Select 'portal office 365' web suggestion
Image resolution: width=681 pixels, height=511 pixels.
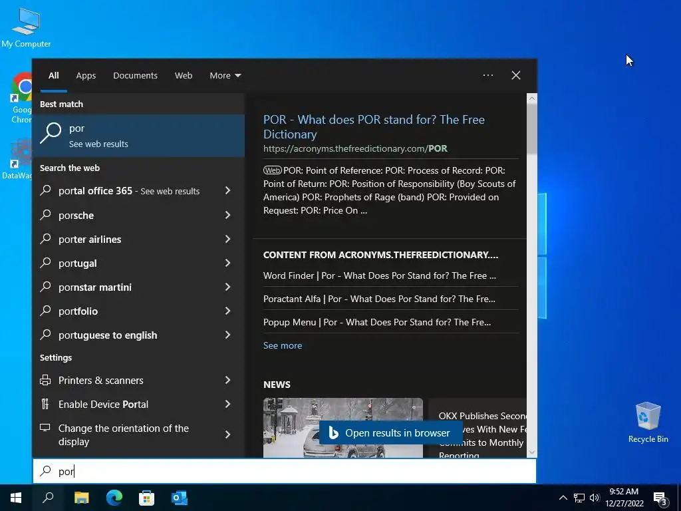[x=129, y=191]
